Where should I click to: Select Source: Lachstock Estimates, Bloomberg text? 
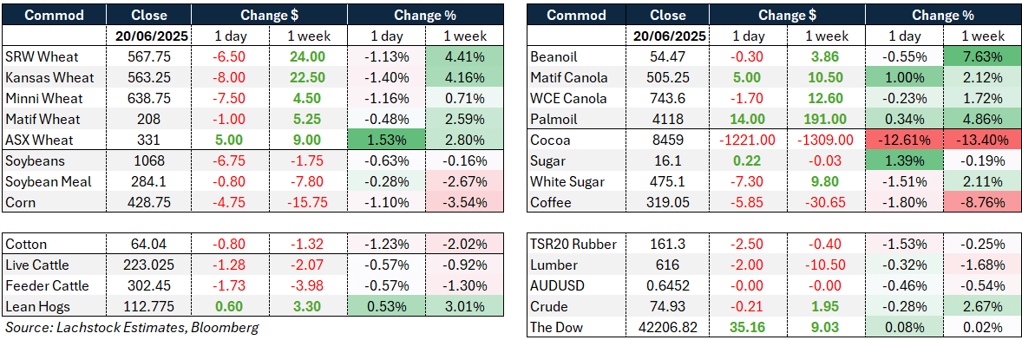[131, 328]
